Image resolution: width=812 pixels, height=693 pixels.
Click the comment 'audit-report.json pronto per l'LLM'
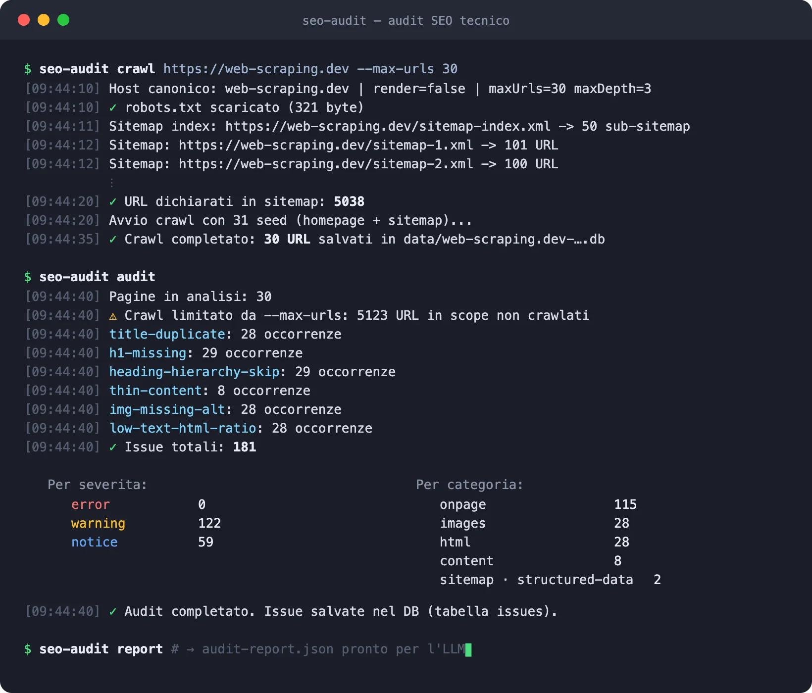tap(333, 649)
